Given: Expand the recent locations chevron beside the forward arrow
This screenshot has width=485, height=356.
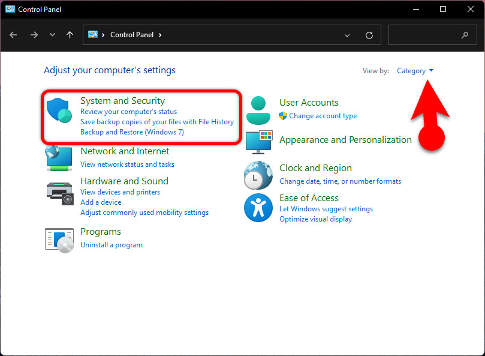Looking at the screenshot, I should point(53,35).
